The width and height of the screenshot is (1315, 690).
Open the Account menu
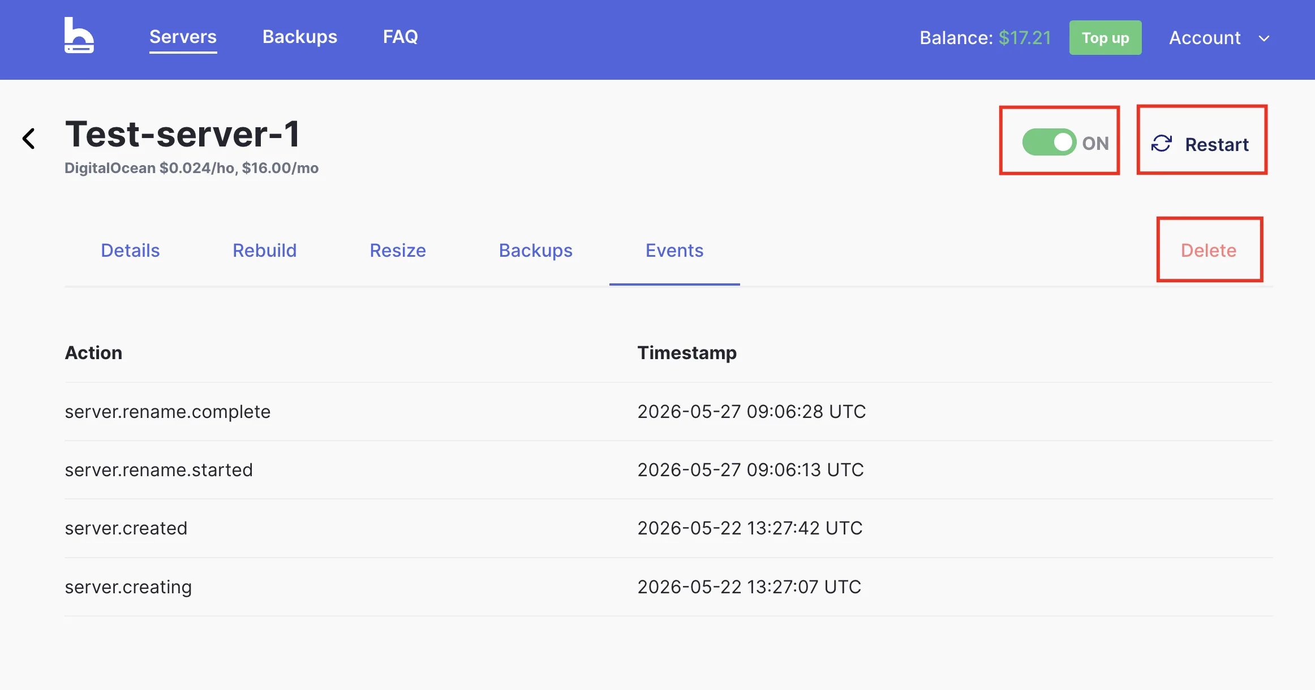1219,38
